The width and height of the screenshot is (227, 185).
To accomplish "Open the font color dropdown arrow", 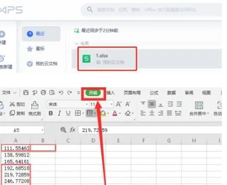I will point(120,113).
